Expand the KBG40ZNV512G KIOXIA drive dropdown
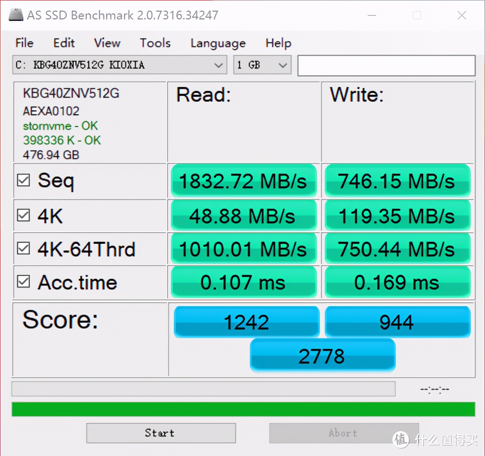This screenshot has width=485, height=456. coord(119,65)
